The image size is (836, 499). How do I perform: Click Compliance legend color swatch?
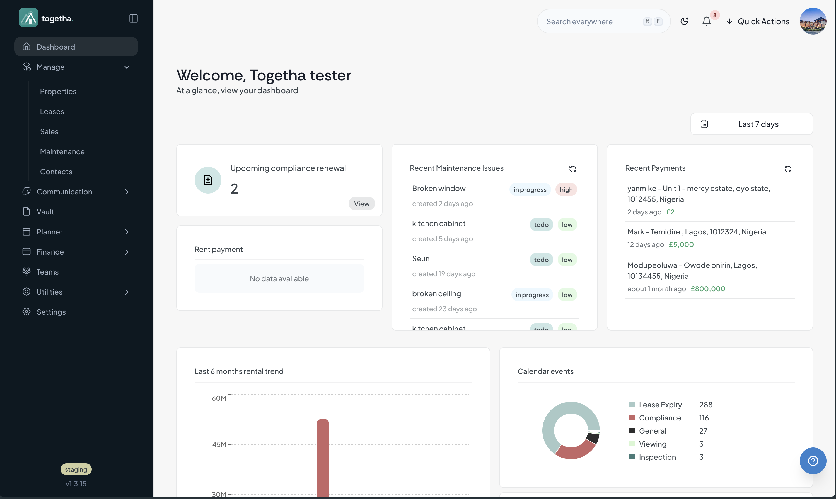(x=632, y=418)
